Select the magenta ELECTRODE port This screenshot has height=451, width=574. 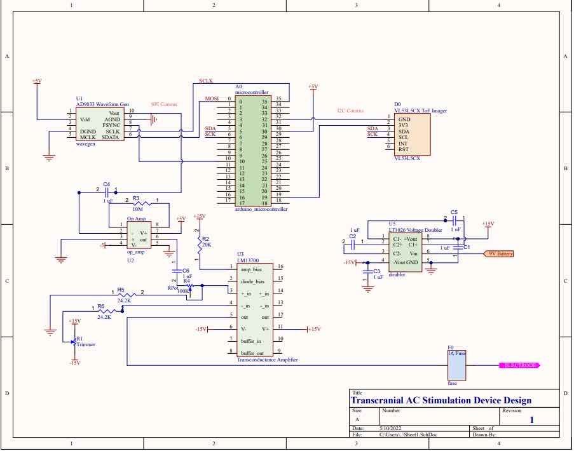(x=519, y=365)
